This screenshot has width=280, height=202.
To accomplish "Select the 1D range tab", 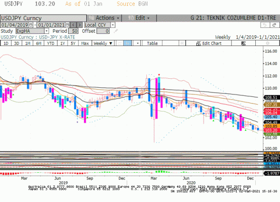I will [6, 43].
